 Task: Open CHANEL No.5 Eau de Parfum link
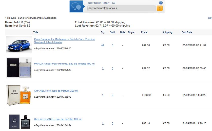[56, 91]
